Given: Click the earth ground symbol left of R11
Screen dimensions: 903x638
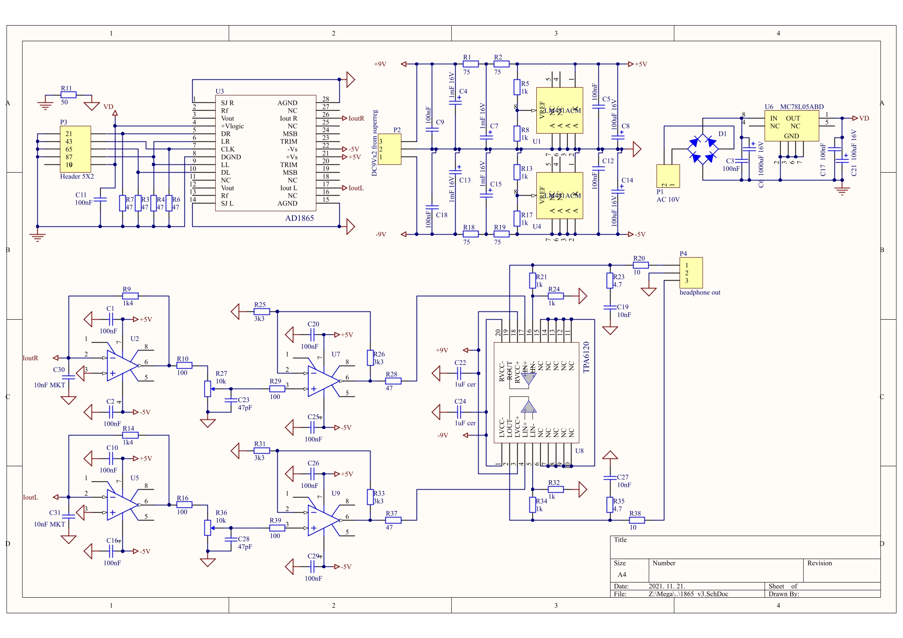Looking at the screenshot, I should coord(45,106).
